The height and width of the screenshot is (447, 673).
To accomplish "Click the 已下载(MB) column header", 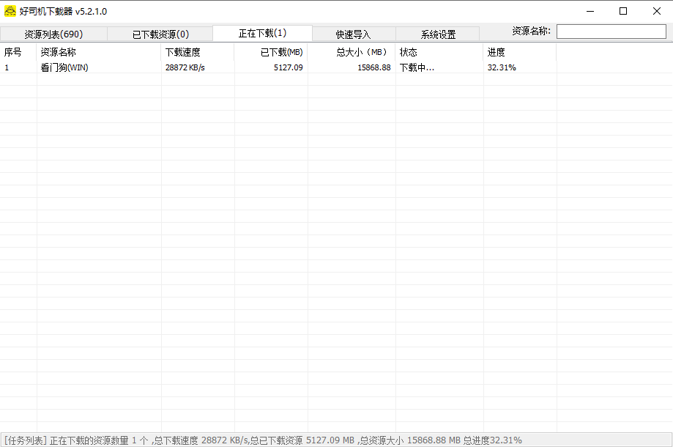I will (271, 52).
